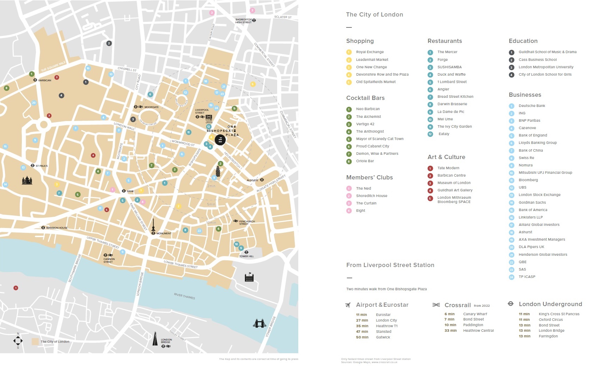
Task: Click the Shoreditch High Street station label
Action: tap(243, 21)
